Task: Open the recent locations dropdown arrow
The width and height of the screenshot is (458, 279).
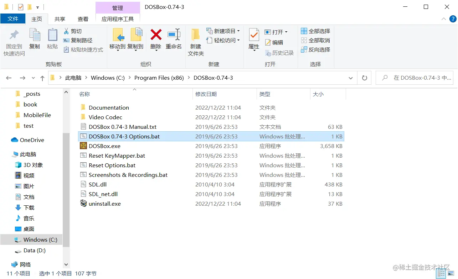Action: click(x=34, y=78)
